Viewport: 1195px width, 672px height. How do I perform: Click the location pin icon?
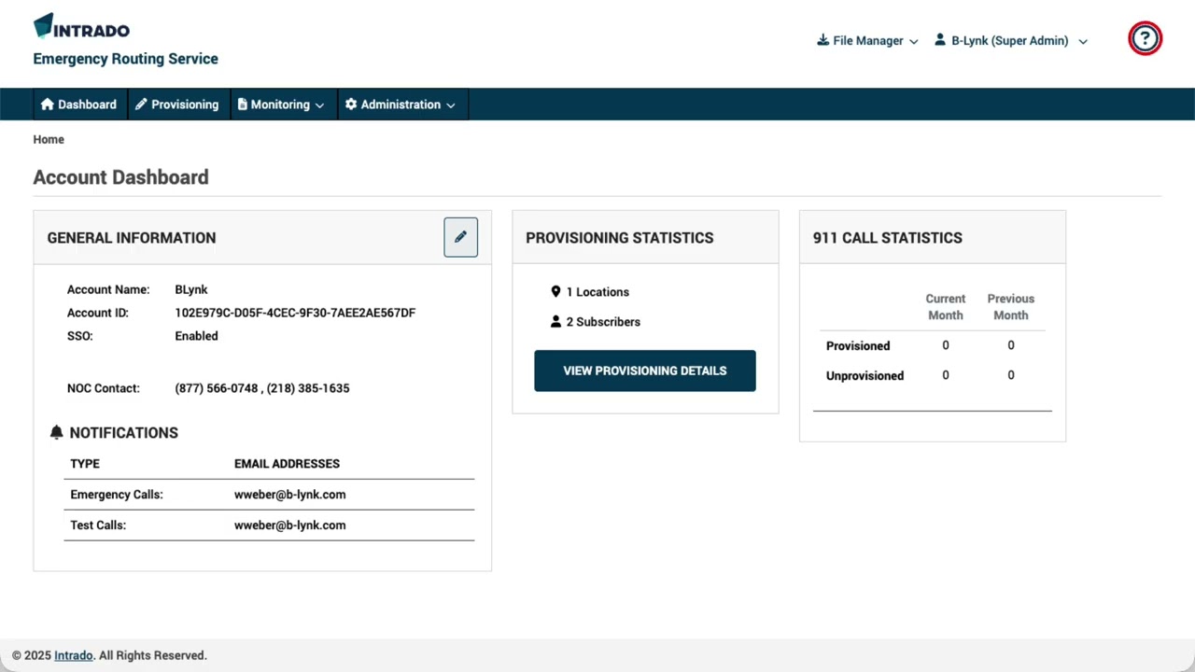(x=555, y=292)
